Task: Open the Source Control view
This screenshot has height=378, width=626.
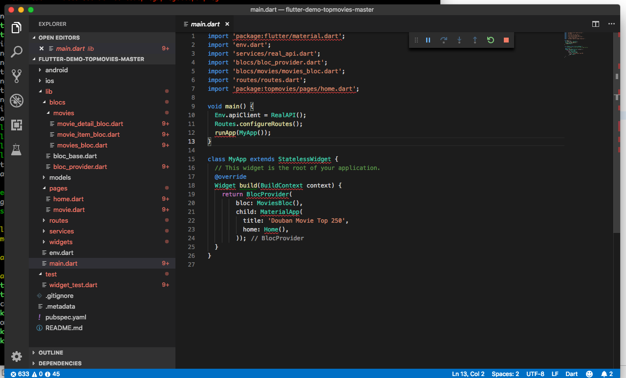Action: pos(17,76)
